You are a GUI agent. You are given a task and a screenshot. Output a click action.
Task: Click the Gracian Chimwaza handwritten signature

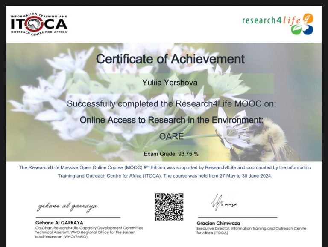point(224,202)
